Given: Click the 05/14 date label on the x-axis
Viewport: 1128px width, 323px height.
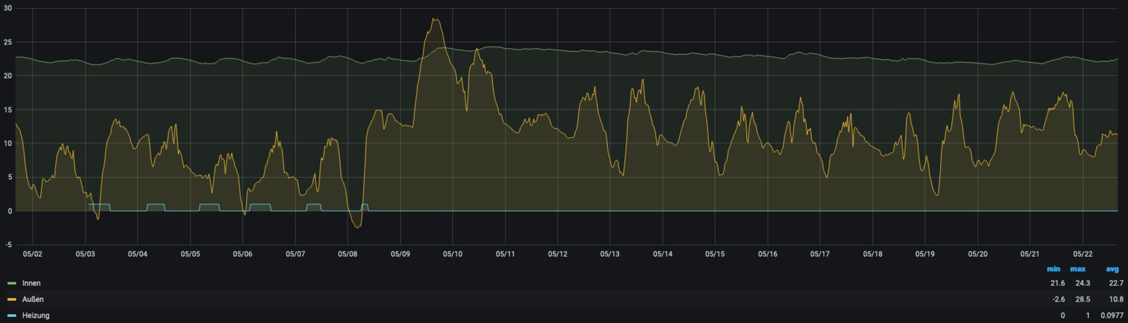Looking at the screenshot, I should [662, 254].
